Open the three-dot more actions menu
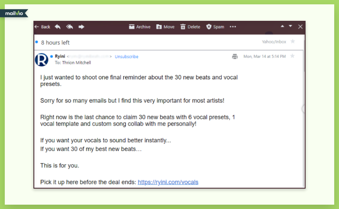 [233, 27]
